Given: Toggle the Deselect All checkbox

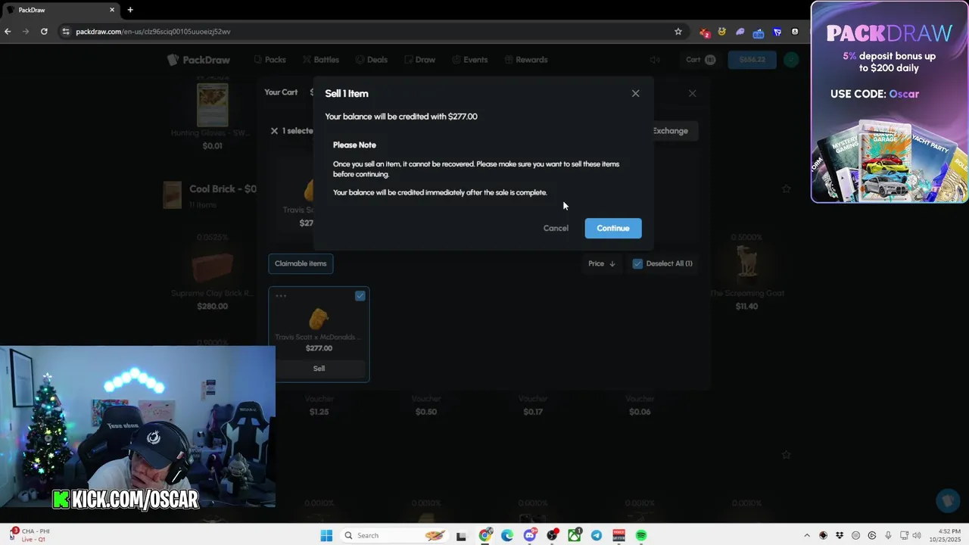Looking at the screenshot, I should coord(637,263).
